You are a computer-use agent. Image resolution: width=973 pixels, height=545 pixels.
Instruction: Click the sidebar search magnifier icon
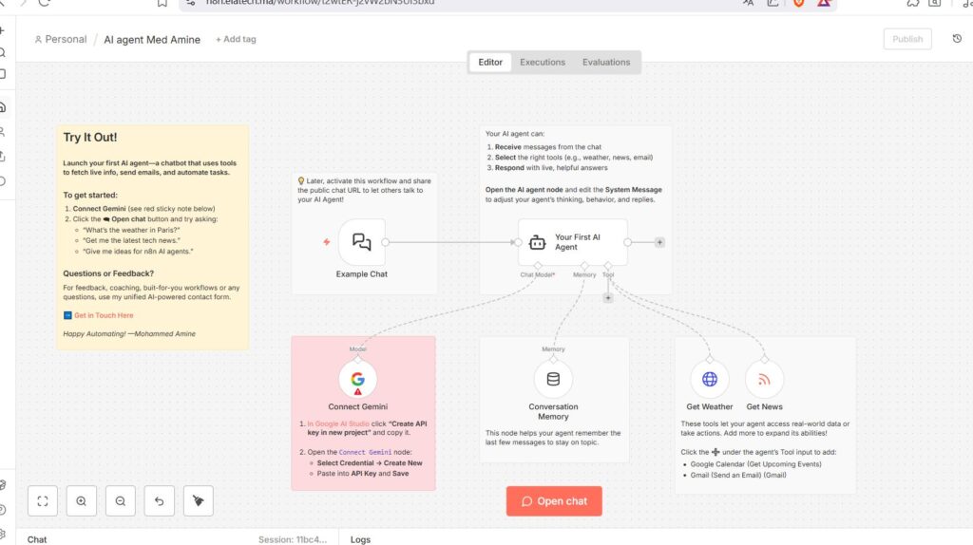click(x=3, y=53)
